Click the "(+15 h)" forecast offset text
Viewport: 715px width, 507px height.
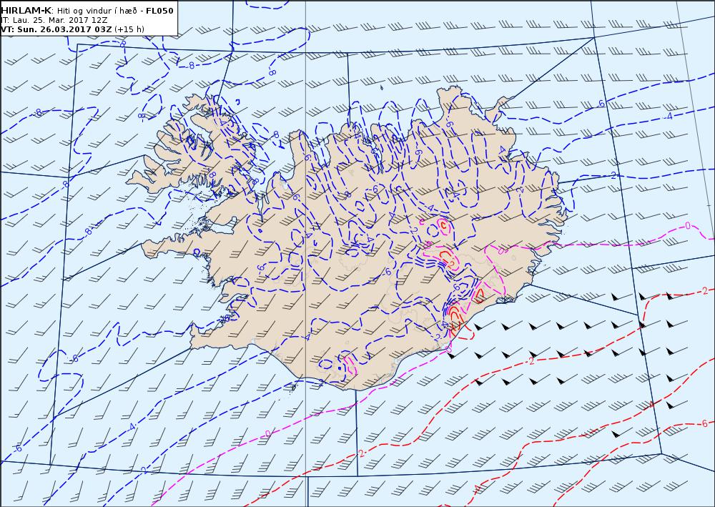[129, 29]
